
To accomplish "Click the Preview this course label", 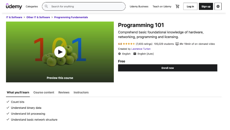I will click(60, 78).
